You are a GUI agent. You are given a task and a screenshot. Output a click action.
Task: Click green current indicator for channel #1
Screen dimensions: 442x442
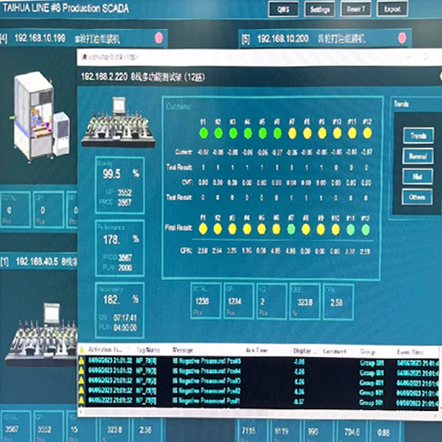pos(203,133)
